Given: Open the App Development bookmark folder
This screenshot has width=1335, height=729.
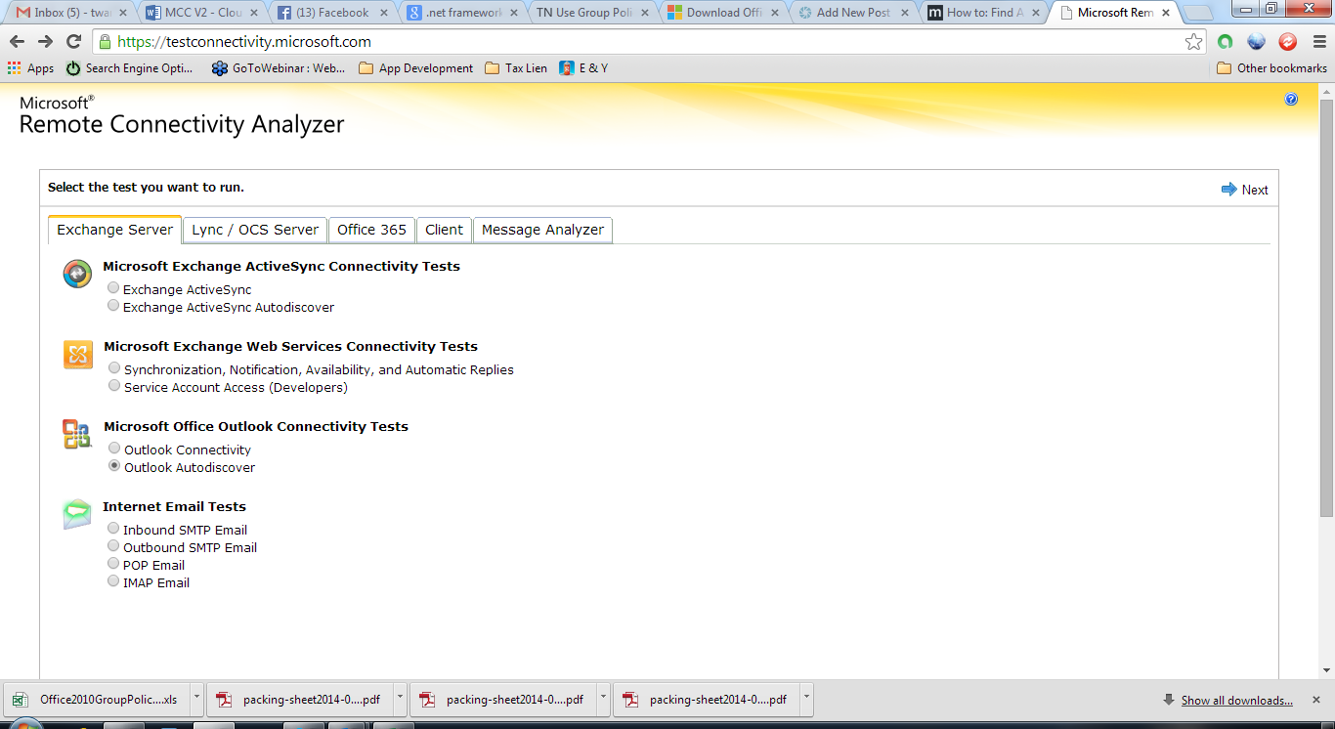Looking at the screenshot, I should (415, 68).
